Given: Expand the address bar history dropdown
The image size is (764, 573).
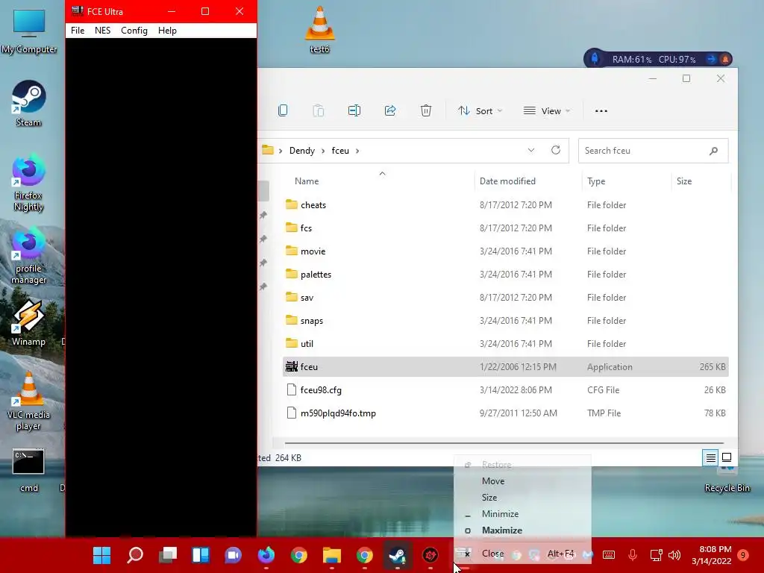Looking at the screenshot, I should pyautogui.click(x=531, y=150).
